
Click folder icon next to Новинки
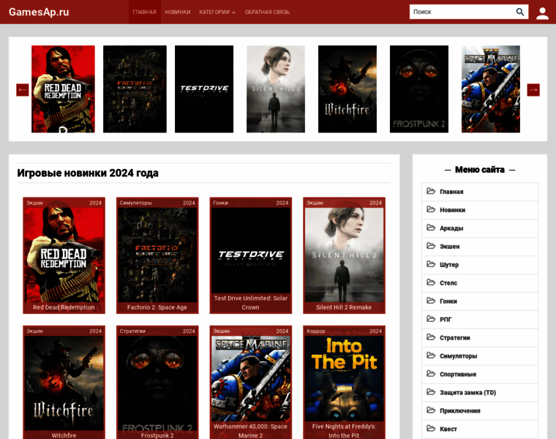click(x=431, y=209)
